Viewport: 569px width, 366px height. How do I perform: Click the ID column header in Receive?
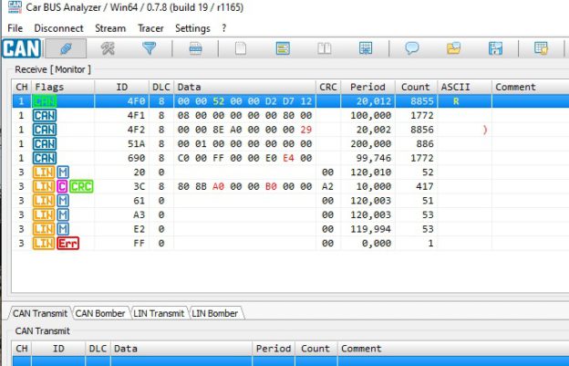[x=121, y=87]
